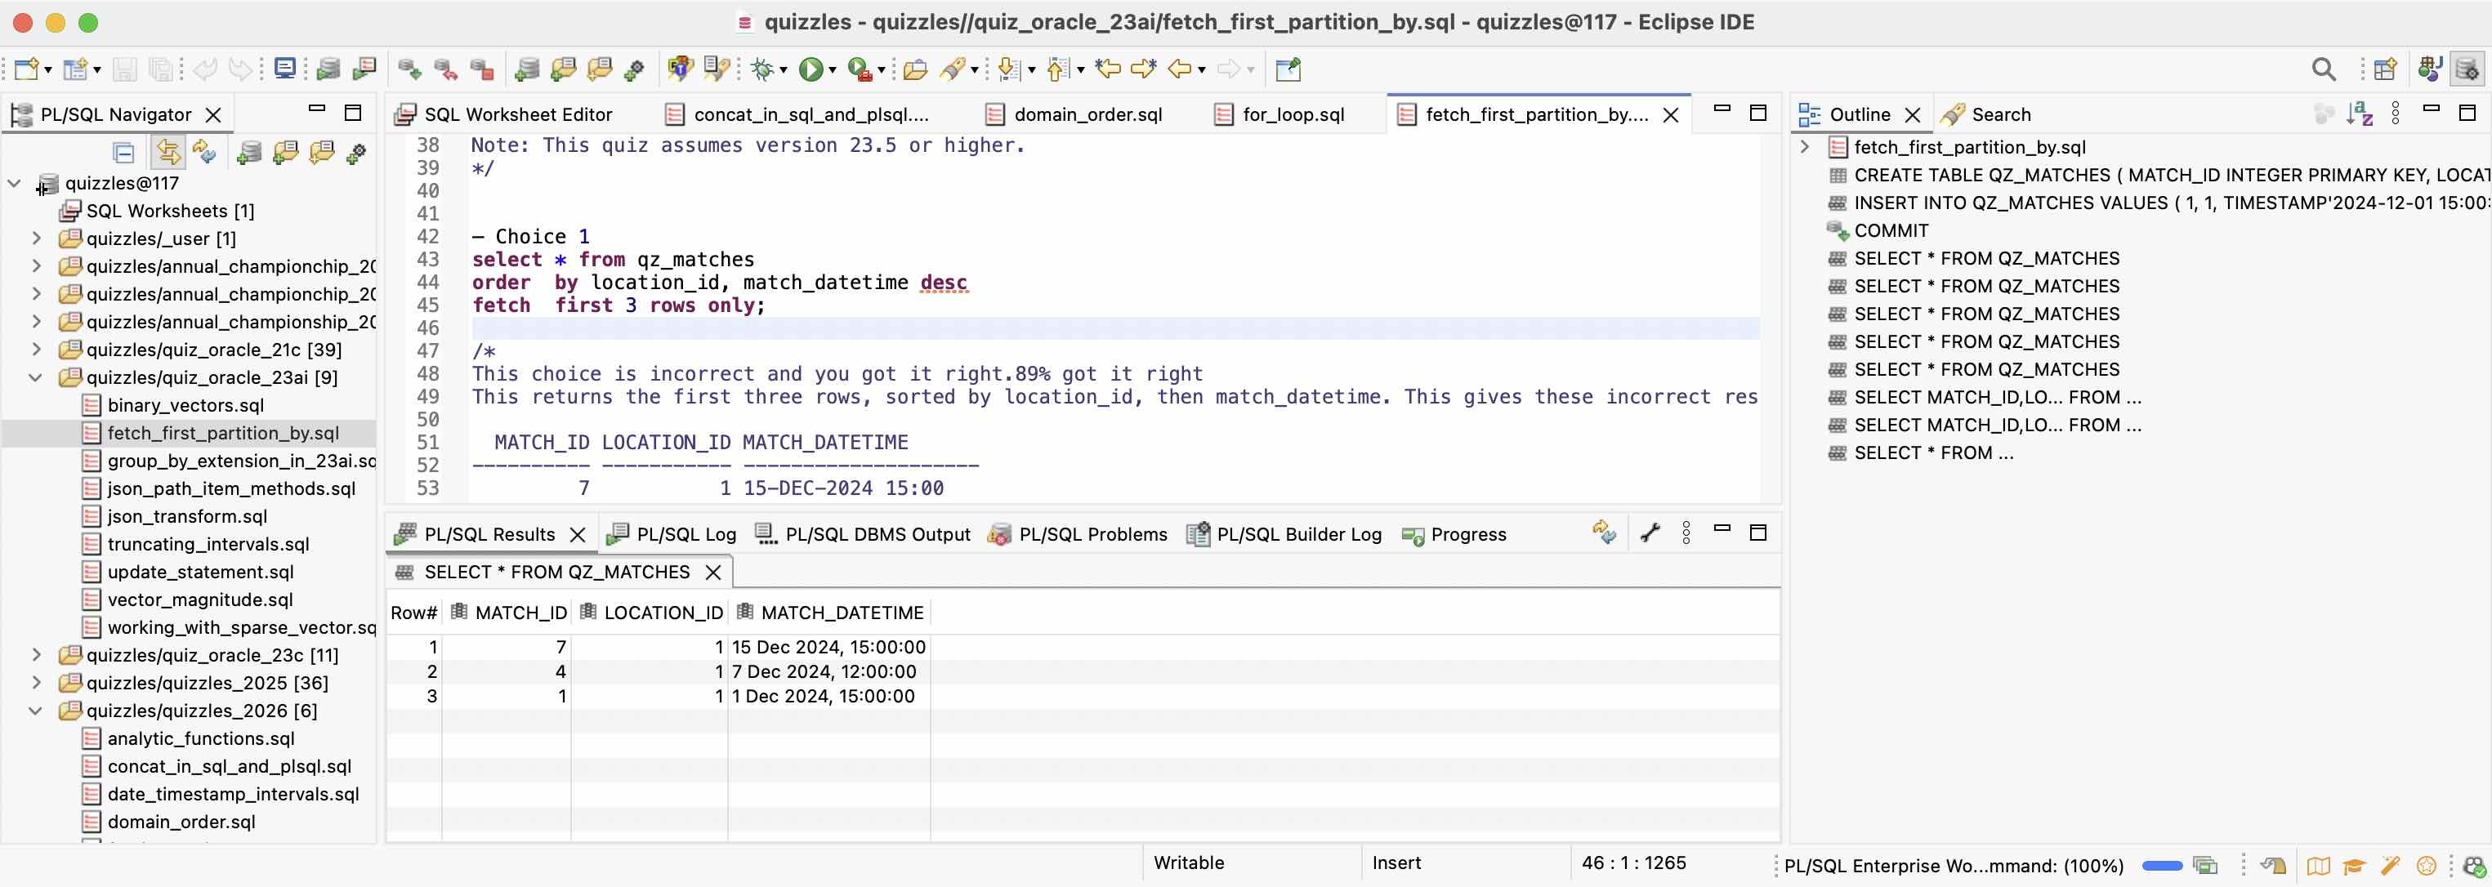The image size is (2492, 887).
Task: Switch to the PL/SQL DBMS Output tab
Action: 877,534
